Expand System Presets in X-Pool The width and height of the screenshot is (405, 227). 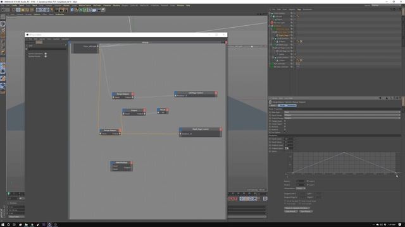click(x=46, y=56)
